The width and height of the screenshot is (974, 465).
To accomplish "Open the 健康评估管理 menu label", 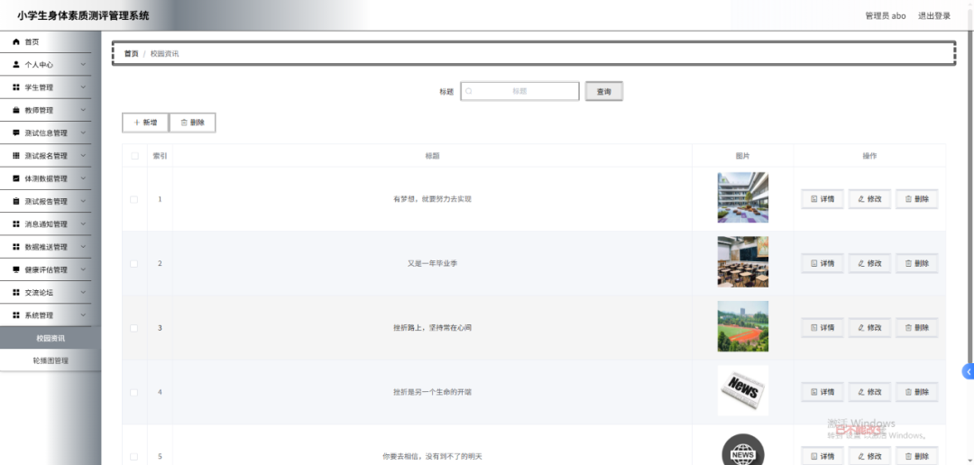I will 46,270.
